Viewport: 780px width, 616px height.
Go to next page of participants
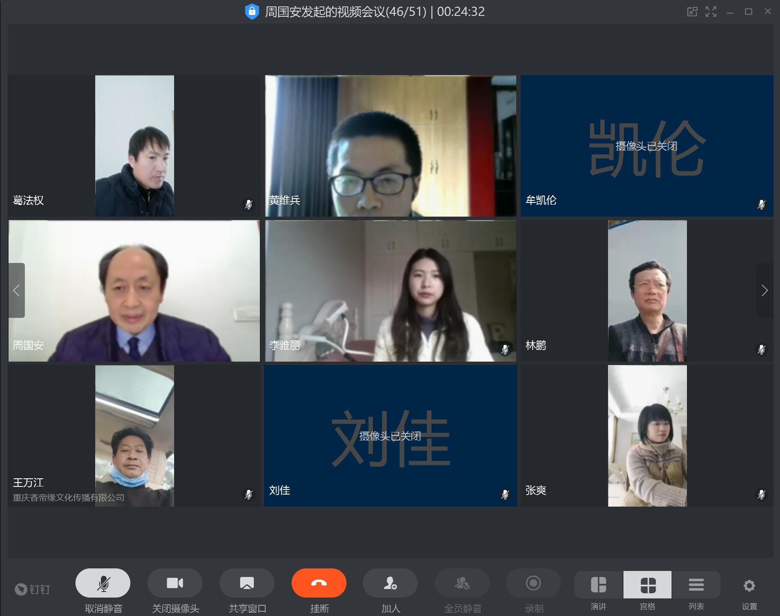click(765, 290)
